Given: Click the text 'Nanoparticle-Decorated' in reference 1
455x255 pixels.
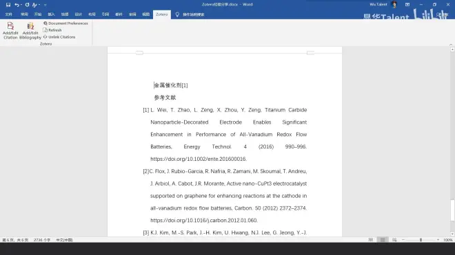Looking at the screenshot, I should tap(179, 122).
